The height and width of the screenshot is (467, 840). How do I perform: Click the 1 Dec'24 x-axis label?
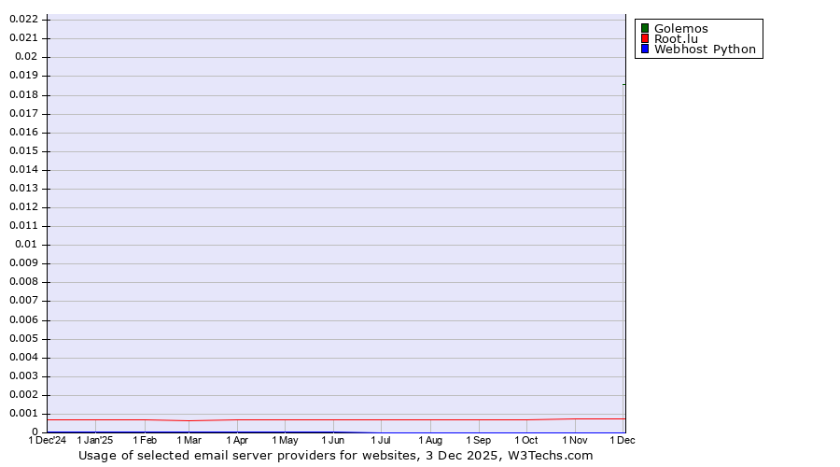pyautogui.click(x=48, y=440)
